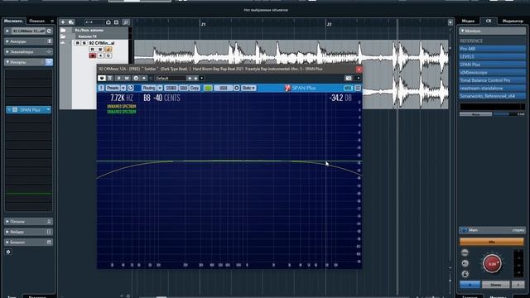Select the s(M)exoscope insert in Control Room
Image resolution: width=530 pixels, height=298 pixels.
(492, 72)
